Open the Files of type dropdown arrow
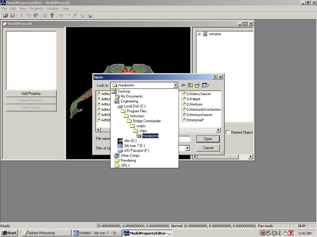317x237 pixels. (x=188, y=148)
